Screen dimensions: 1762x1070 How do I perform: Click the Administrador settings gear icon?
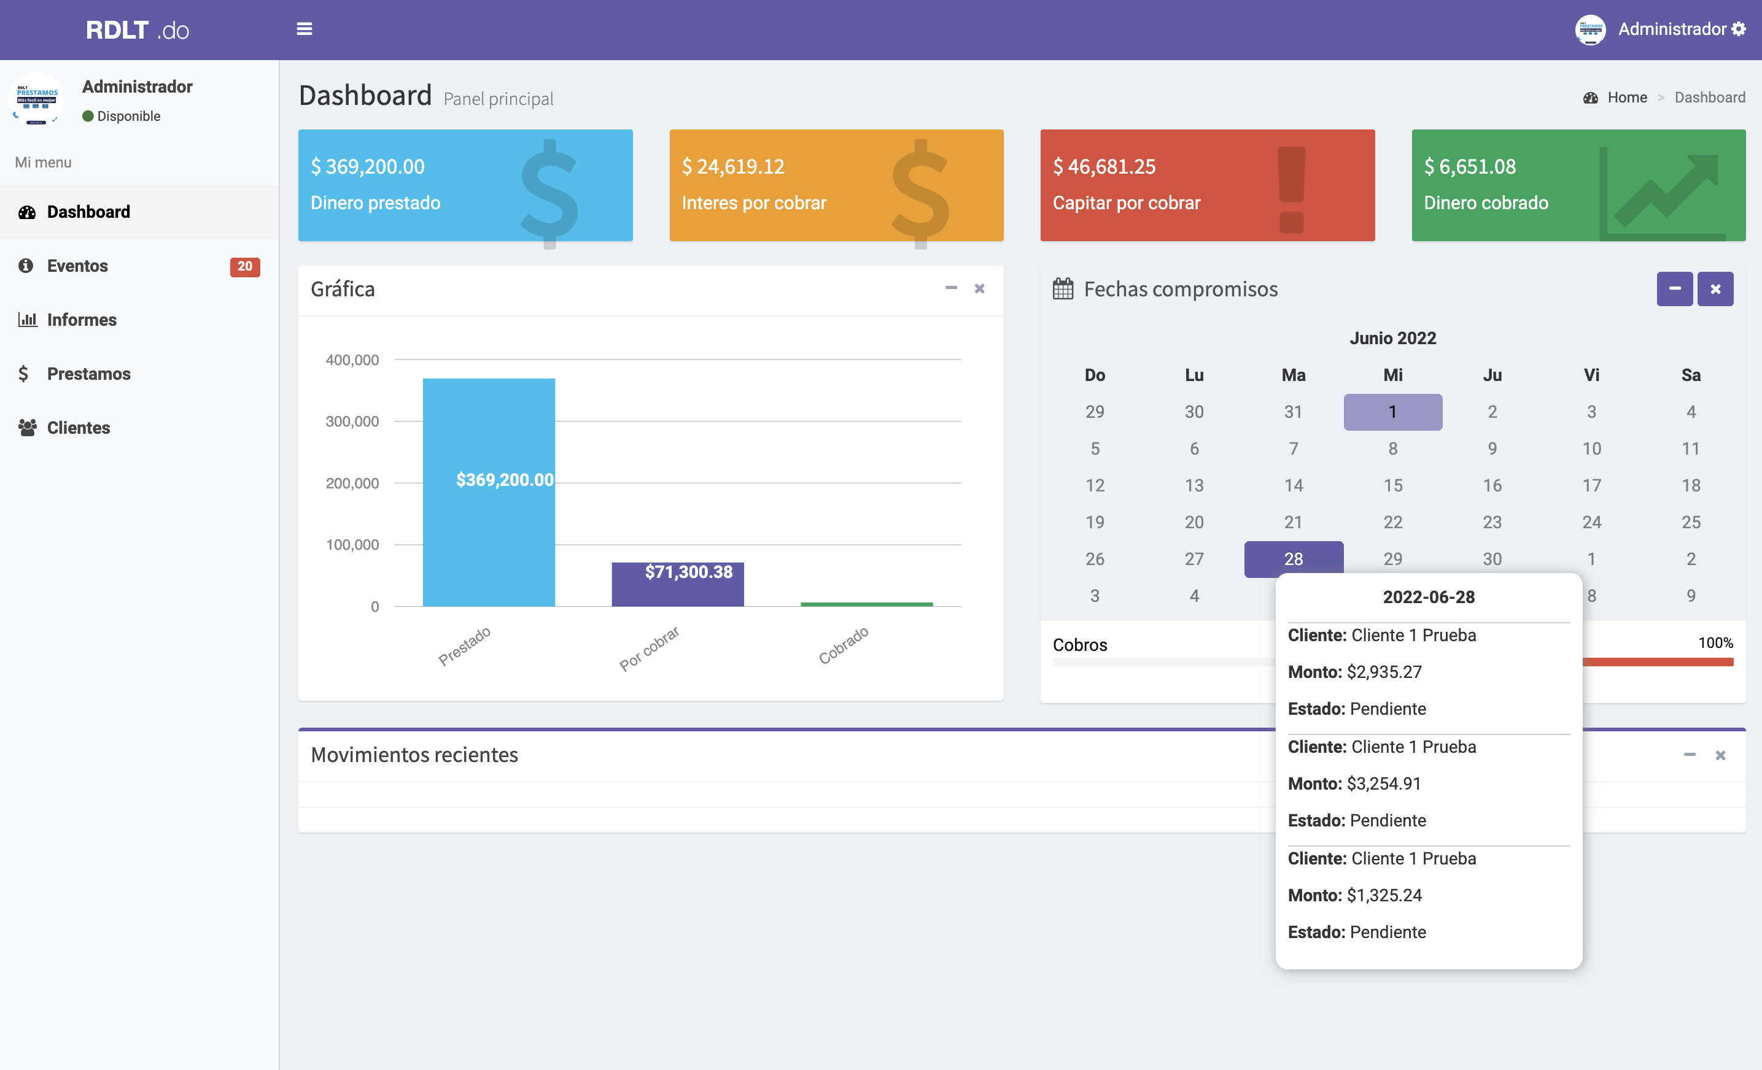[x=1739, y=29]
